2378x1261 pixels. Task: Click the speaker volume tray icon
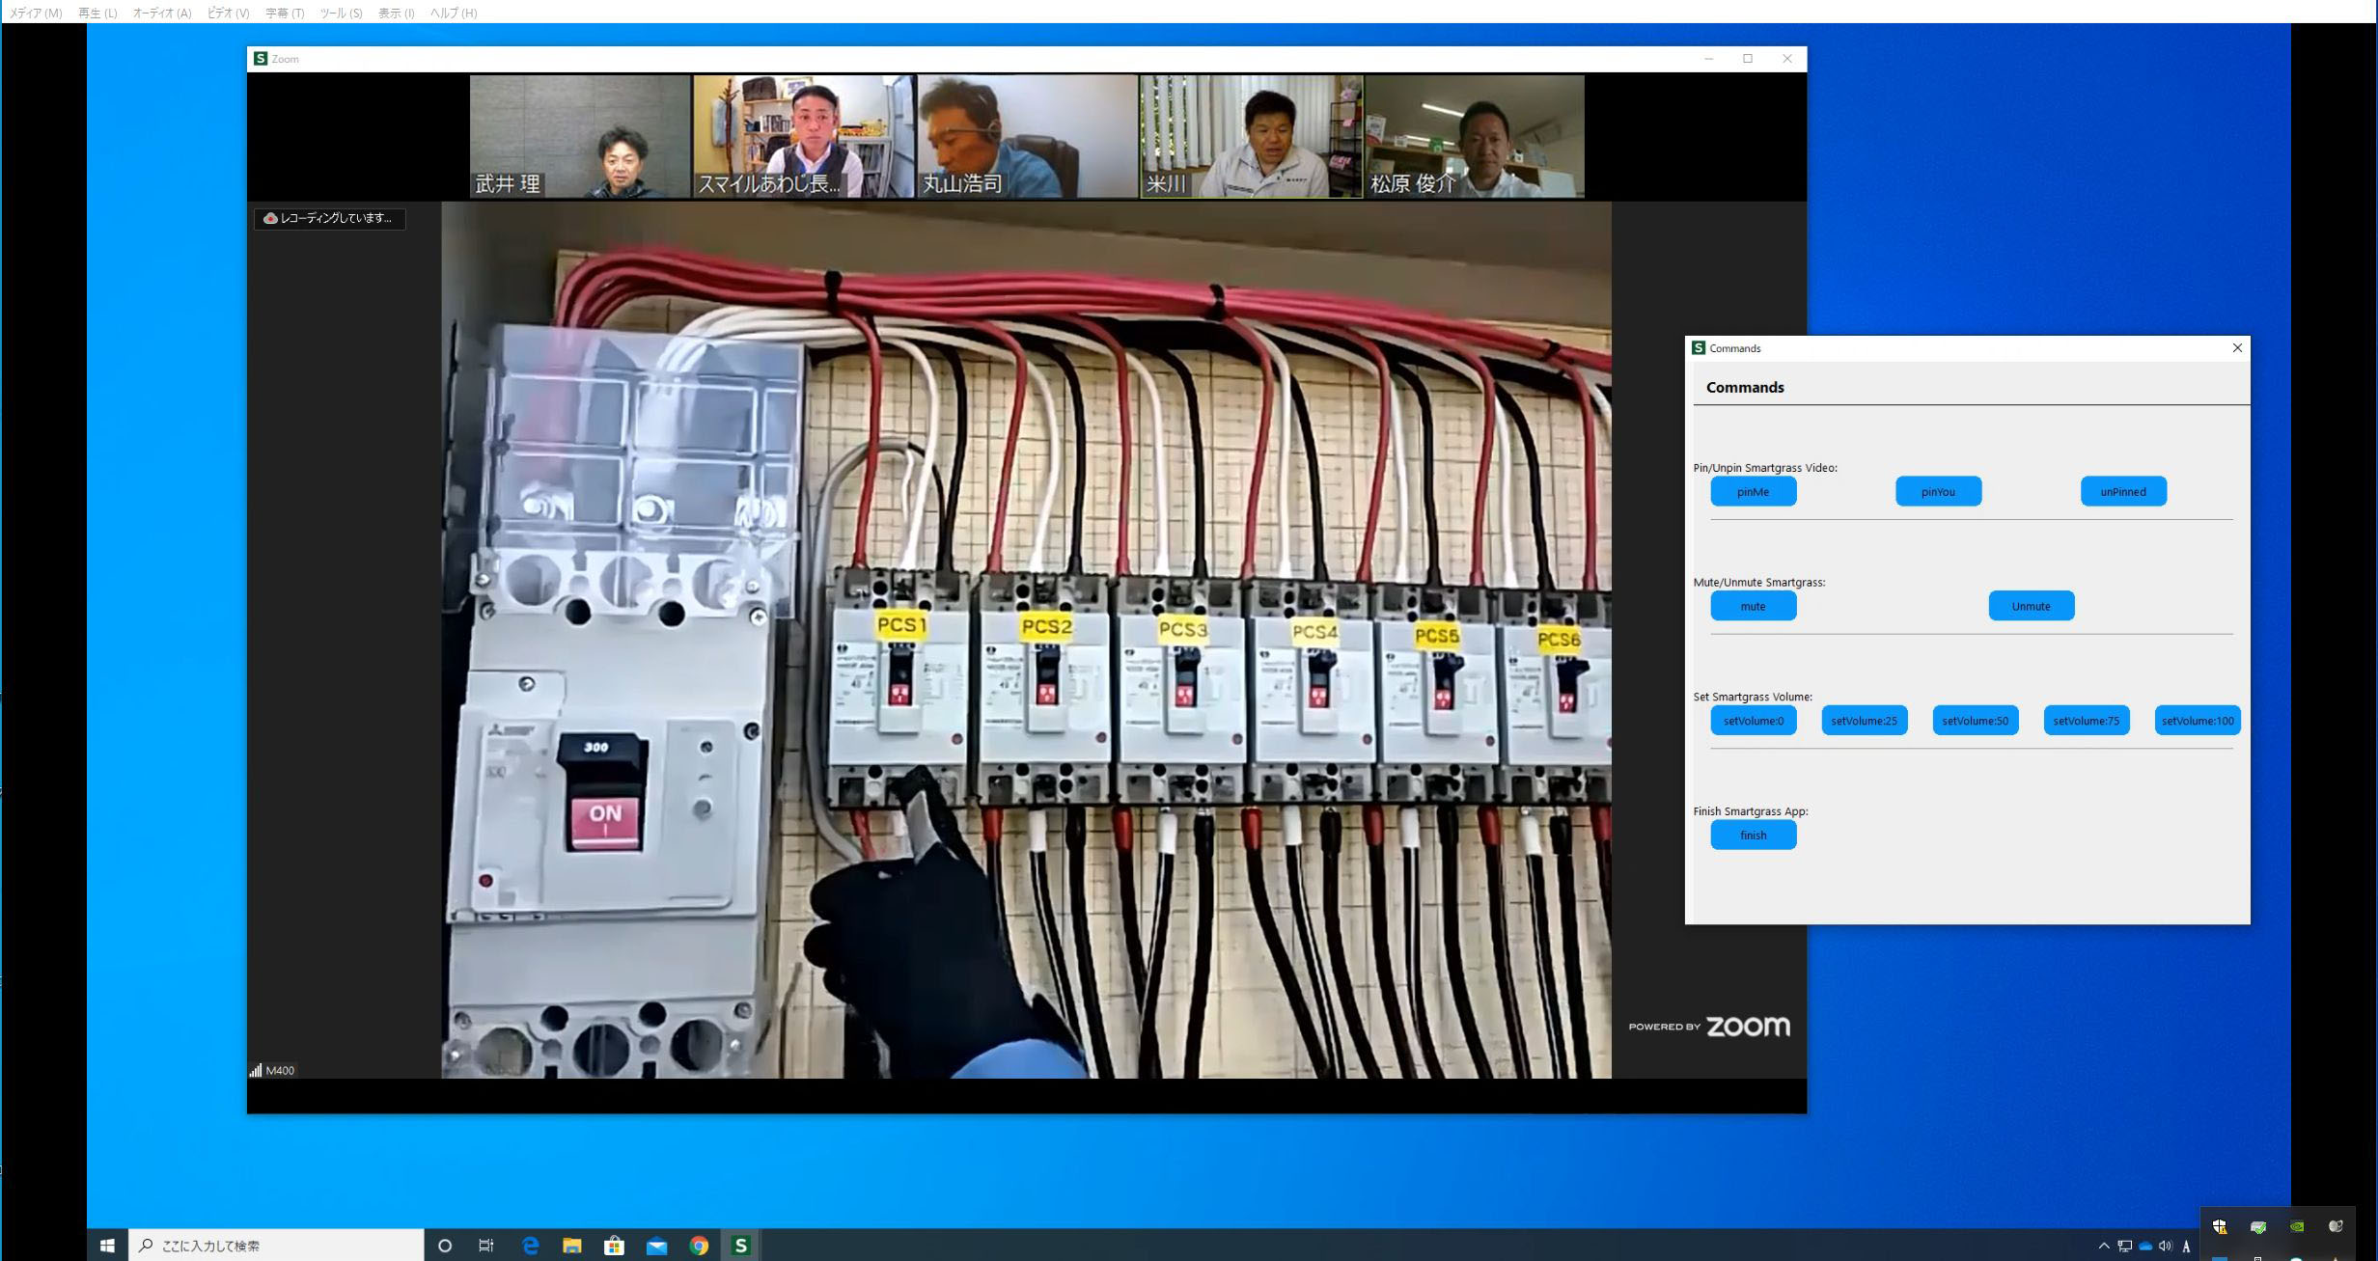pos(2166,1246)
